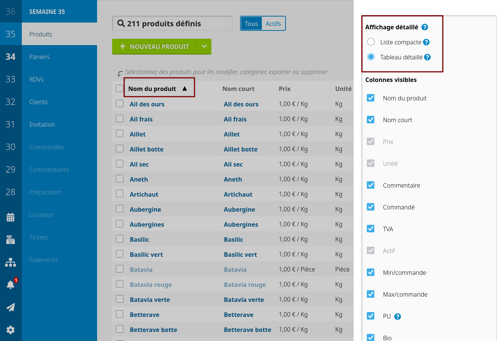The height and width of the screenshot is (341, 503).
Task: Go to Clients menu item
Action: [x=38, y=102]
